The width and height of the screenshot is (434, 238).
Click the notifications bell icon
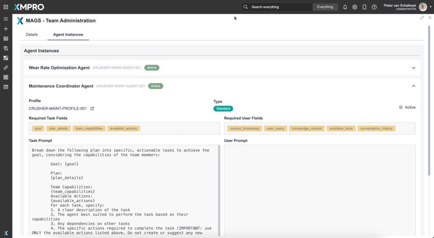pyautogui.click(x=345, y=7)
